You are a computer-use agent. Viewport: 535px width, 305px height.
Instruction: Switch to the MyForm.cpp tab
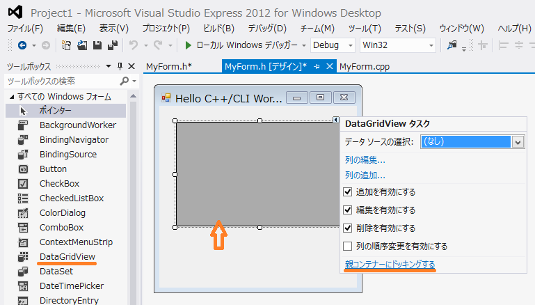pos(365,67)
